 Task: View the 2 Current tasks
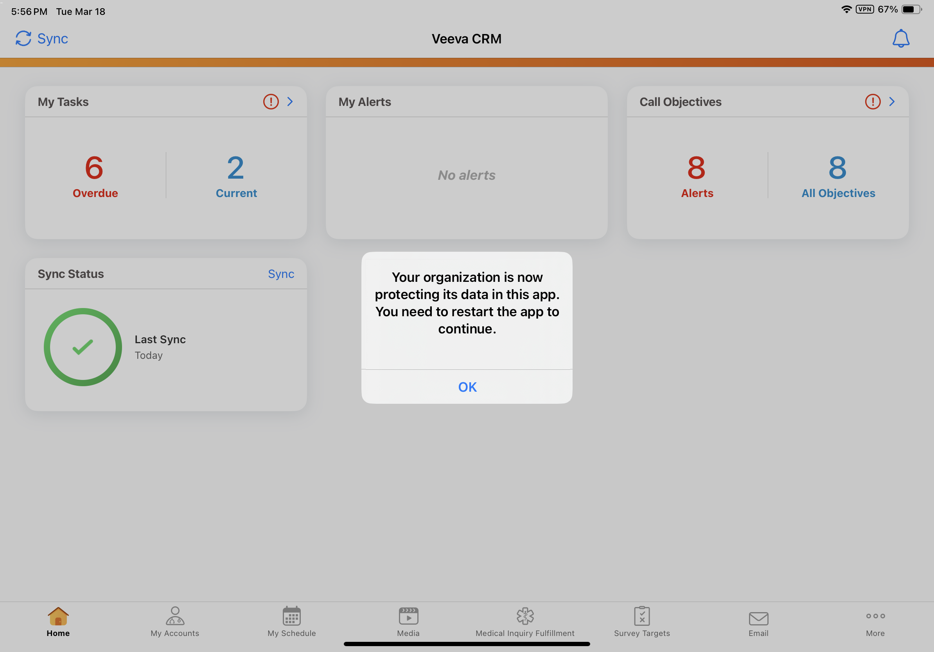click(x=236, y=176)
